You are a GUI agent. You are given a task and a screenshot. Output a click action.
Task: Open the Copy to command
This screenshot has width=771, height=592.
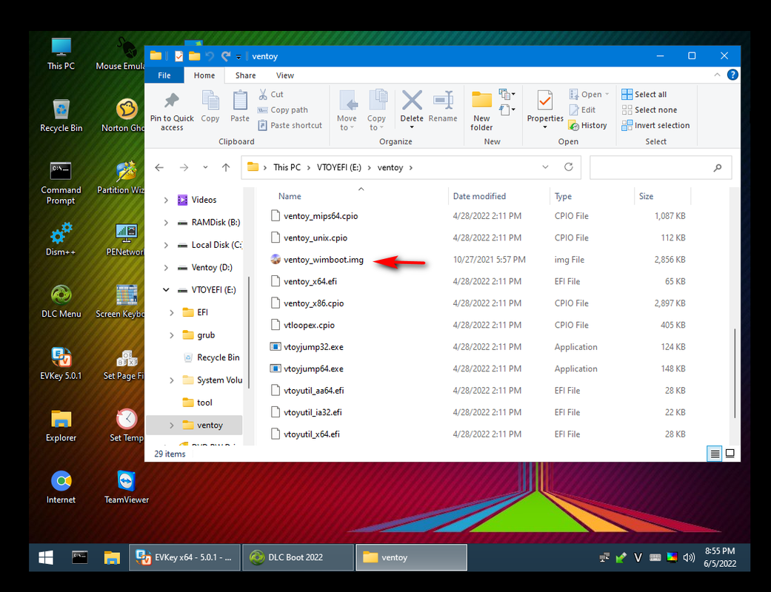pos(377,110)
